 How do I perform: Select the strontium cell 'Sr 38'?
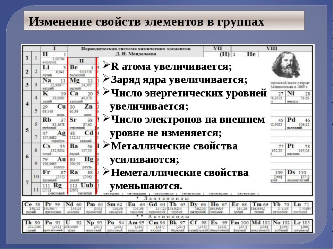click(x=82, y=123)
